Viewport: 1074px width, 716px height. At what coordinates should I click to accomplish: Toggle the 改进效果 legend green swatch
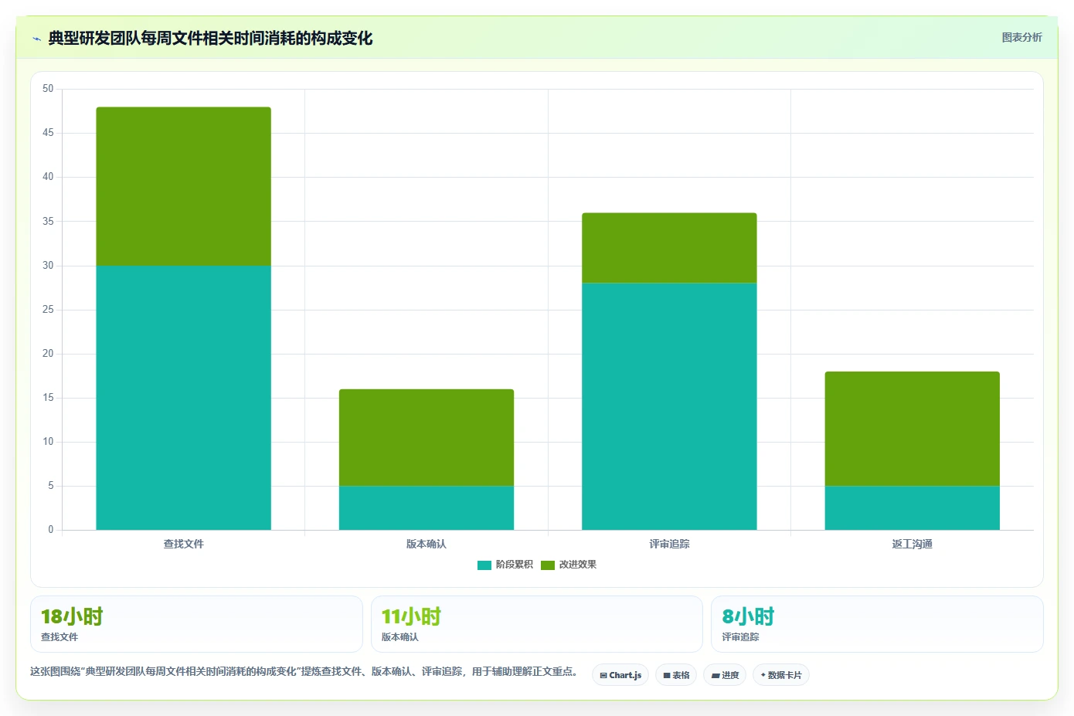coord(548,565)
